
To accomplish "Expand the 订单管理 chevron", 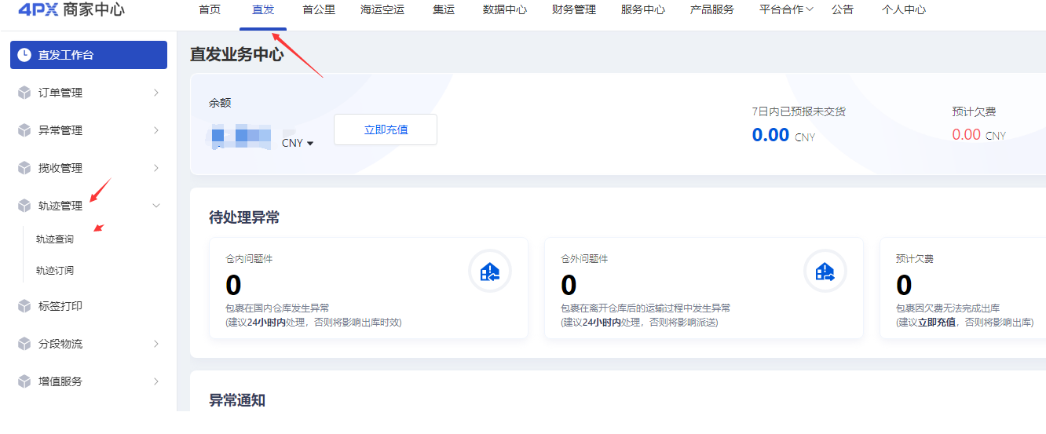I will pos(155,93).
